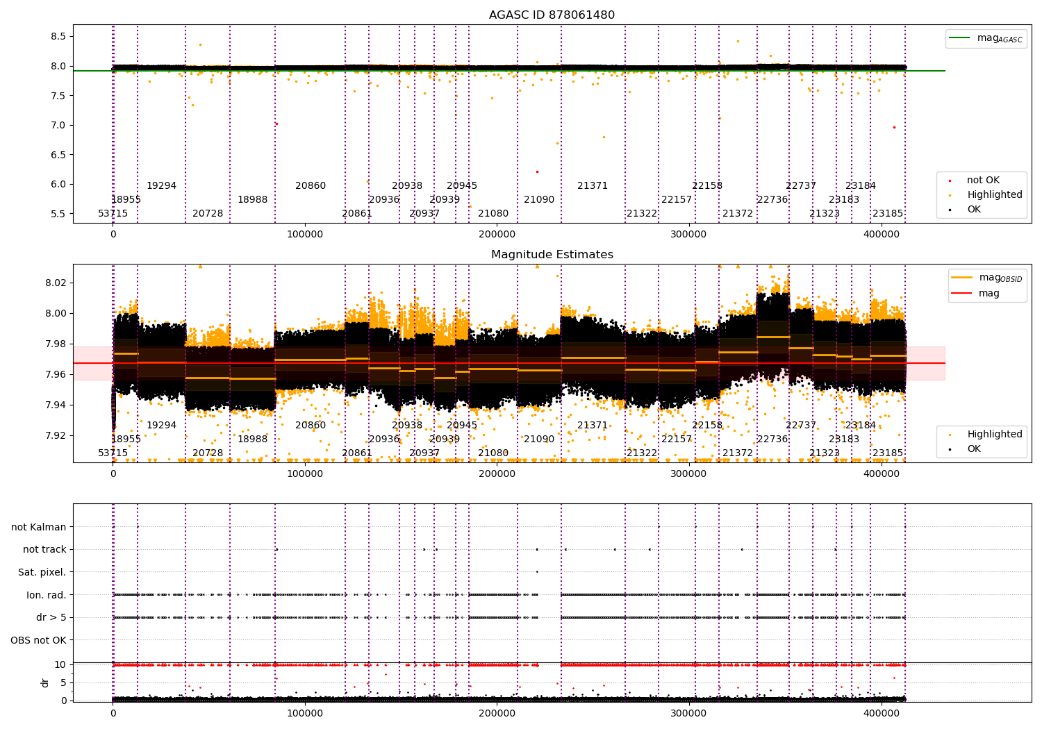Click the 'dr > 5' axis label
The height and width of the screenshot is (729, 1042).
[51, 618]
